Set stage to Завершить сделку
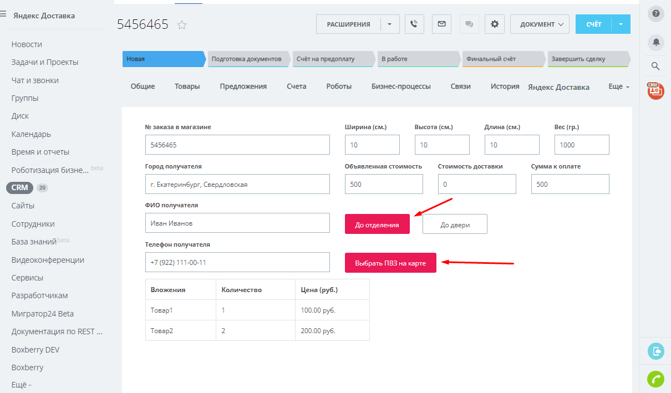 coord(589,59)
